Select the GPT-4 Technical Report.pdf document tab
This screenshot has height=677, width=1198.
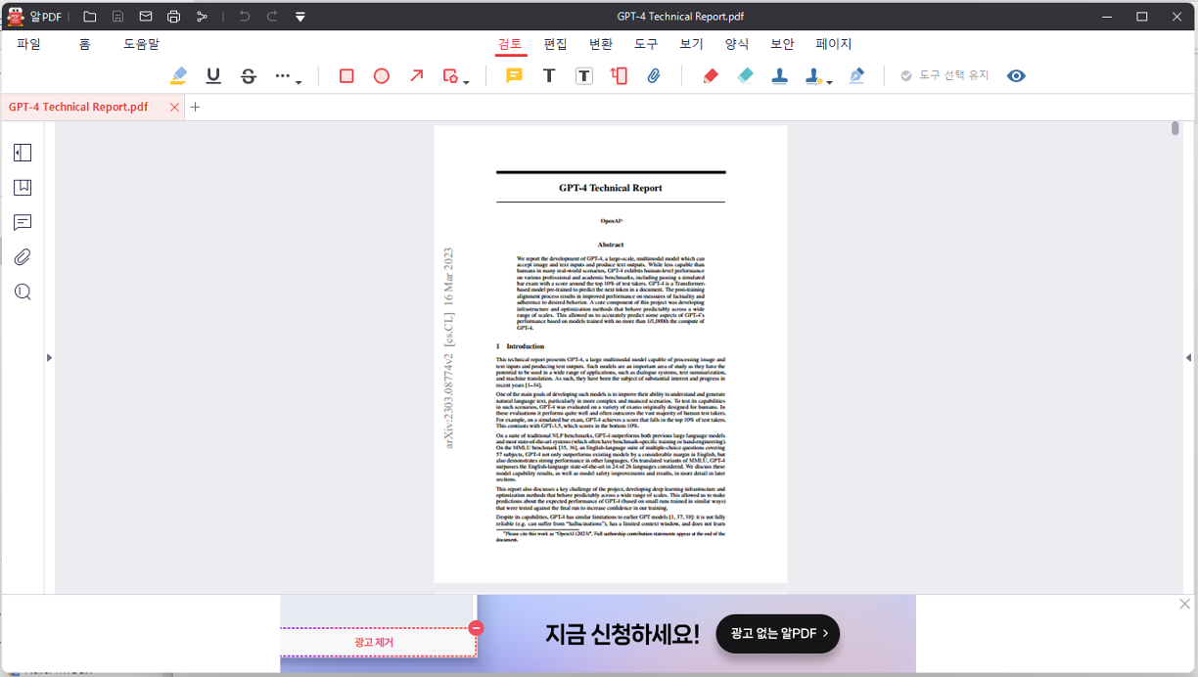click(78, 107)
